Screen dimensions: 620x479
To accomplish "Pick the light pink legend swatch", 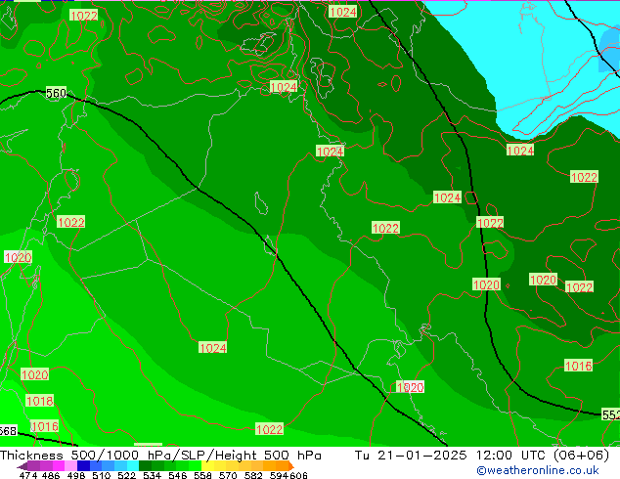I will pos(70,466).
